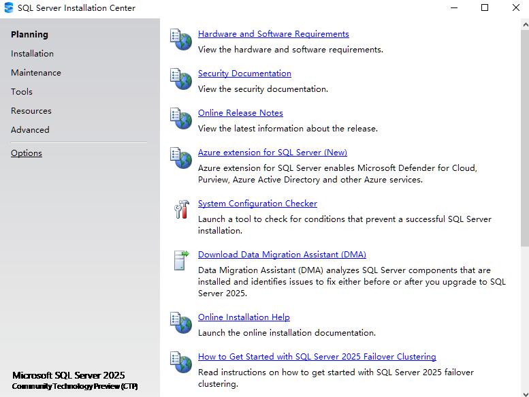Click the text 'View the hardware and software requirements.'
The height and width of the screenshot is (397, 529).
291,50
